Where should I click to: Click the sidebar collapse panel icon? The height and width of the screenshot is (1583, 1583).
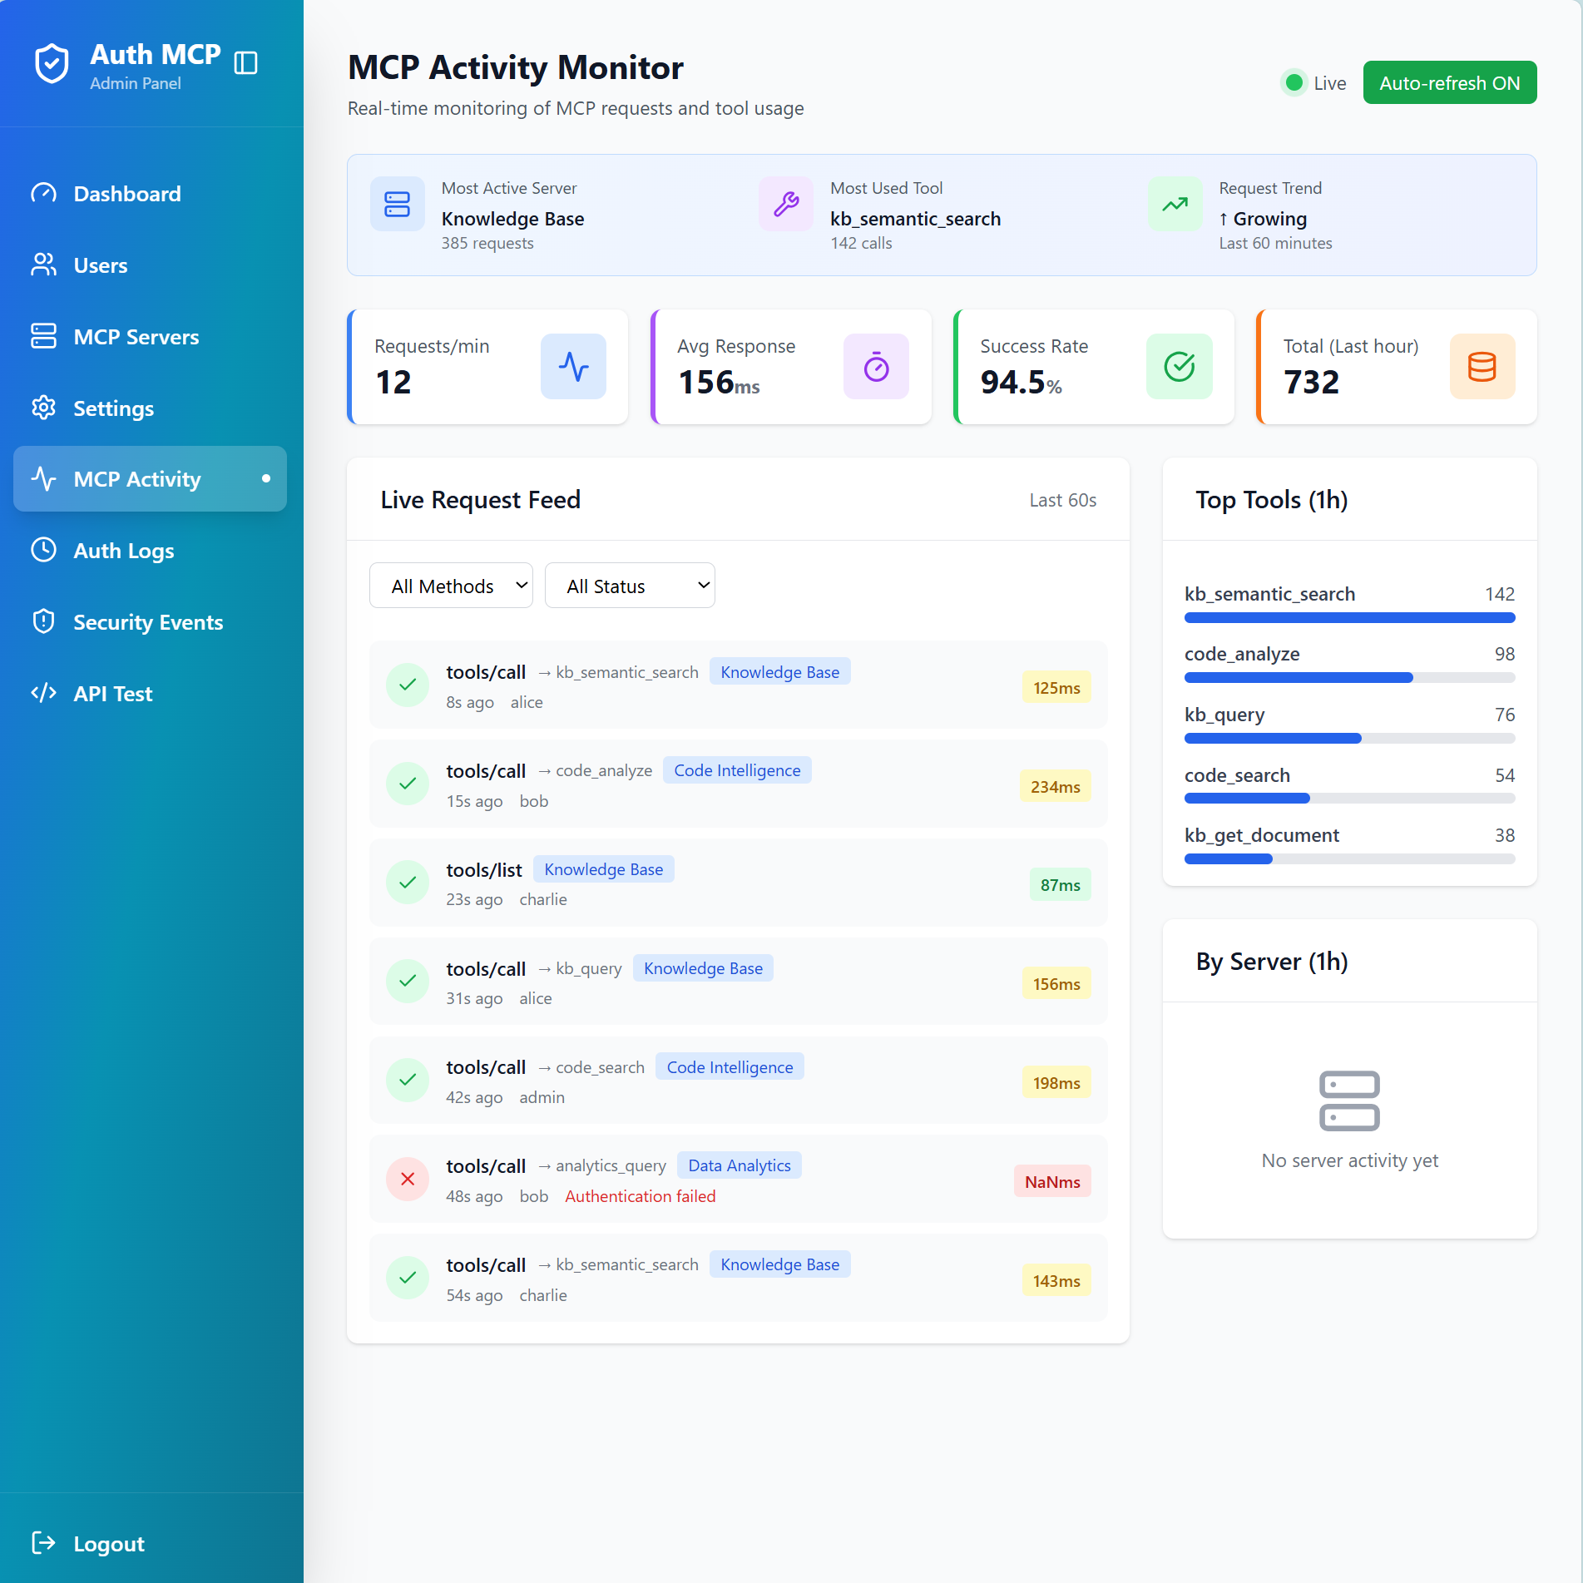(245, 63)
